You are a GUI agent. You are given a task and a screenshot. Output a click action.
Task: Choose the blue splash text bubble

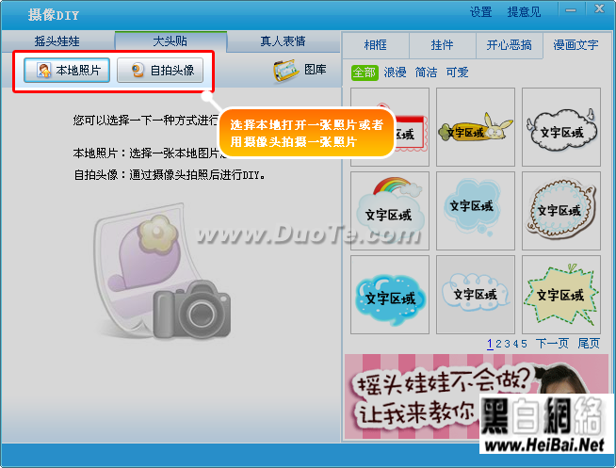click(390, 295)
